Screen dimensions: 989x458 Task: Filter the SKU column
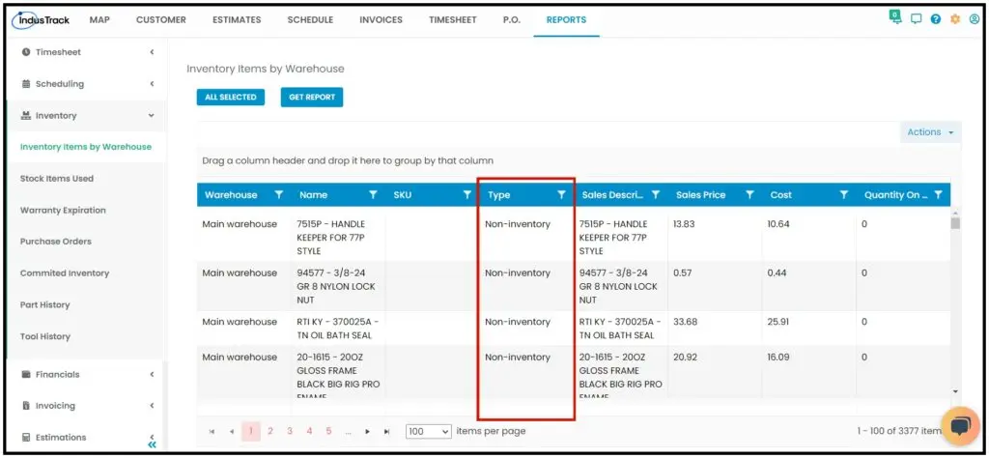[x=467, y=195]
